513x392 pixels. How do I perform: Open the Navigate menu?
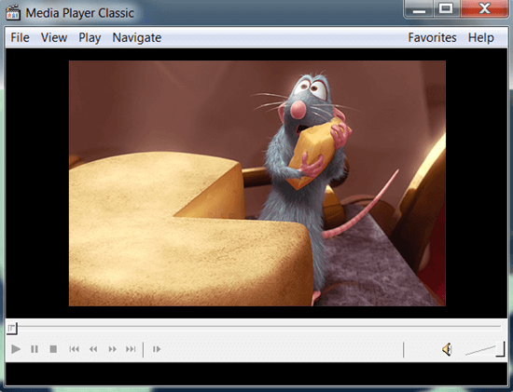(137, 37)
